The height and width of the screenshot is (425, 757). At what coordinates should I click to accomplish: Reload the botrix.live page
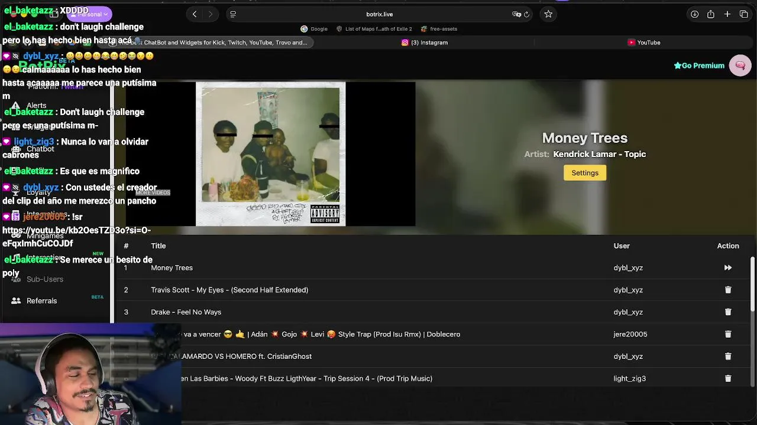[x=526, y=14]
